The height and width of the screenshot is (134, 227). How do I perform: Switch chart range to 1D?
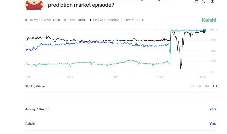pos(192,86)
